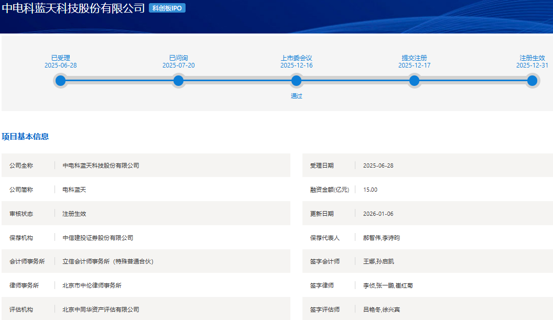Image resolution: width=553 pixels, height=320 pixels.
Task: Click the financing amount value 15.00
Action: pyautogui.click(x=370, y=190)
